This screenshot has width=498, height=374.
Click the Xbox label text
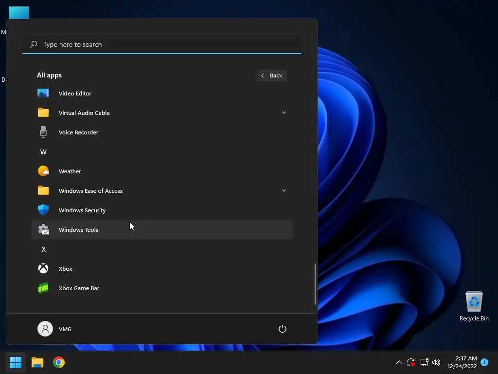click(x=66, y=269)
